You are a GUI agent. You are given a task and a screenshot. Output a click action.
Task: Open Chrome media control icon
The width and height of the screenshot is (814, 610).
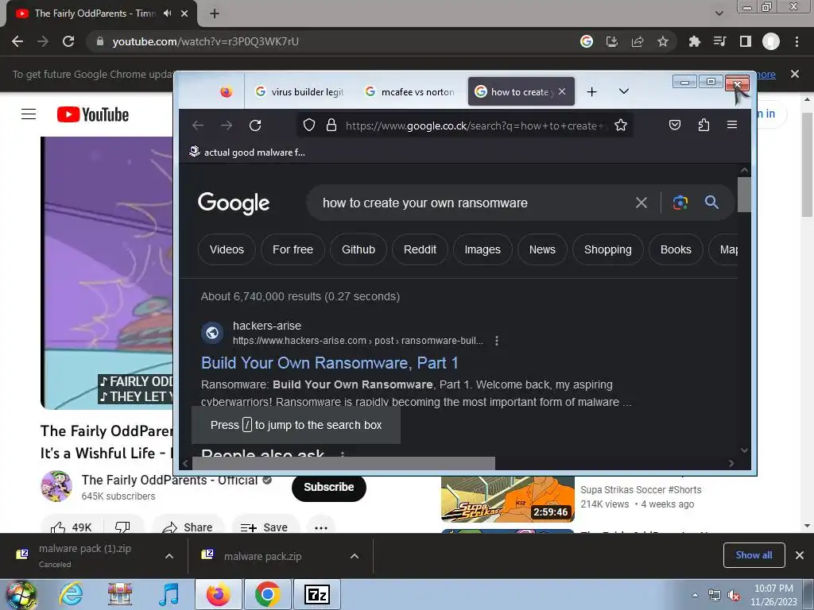719,41
